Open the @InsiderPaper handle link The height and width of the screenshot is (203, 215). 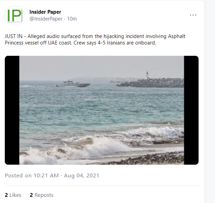pos(46,19)
